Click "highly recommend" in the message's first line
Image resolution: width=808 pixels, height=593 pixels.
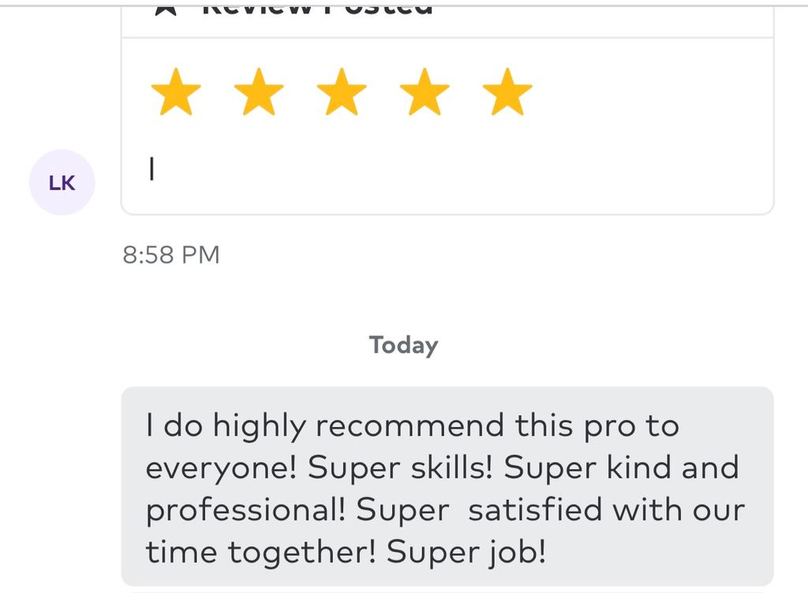[x=359, y=427]
